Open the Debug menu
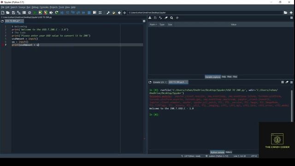 point(35,7)
